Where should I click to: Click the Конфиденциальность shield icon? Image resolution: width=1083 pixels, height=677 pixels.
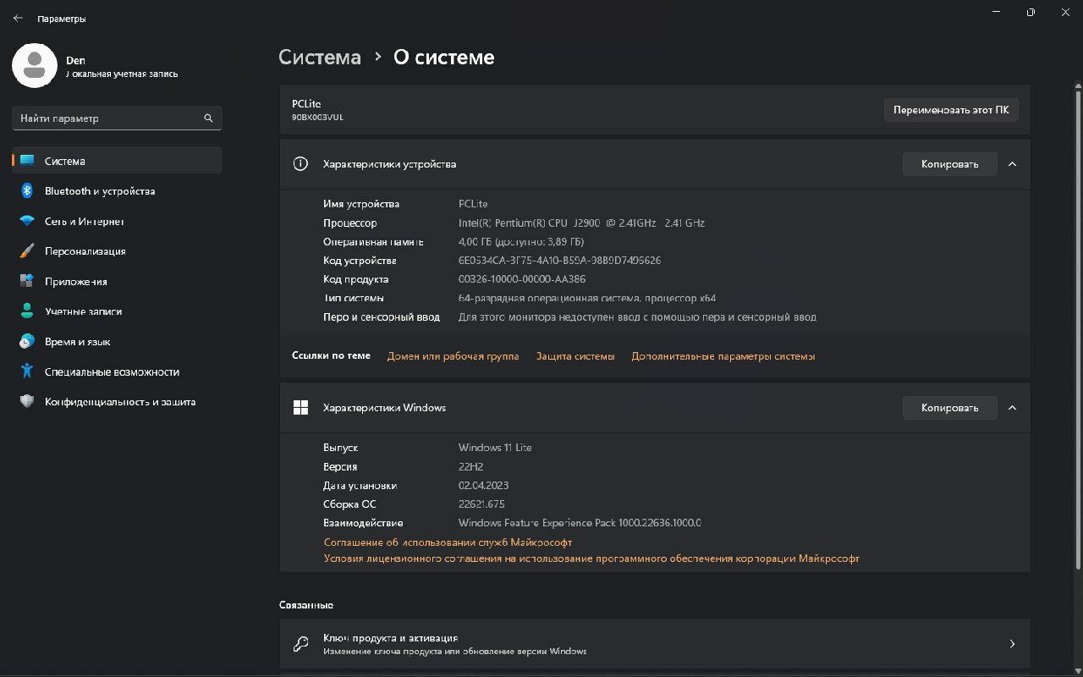tap(27, 402)
